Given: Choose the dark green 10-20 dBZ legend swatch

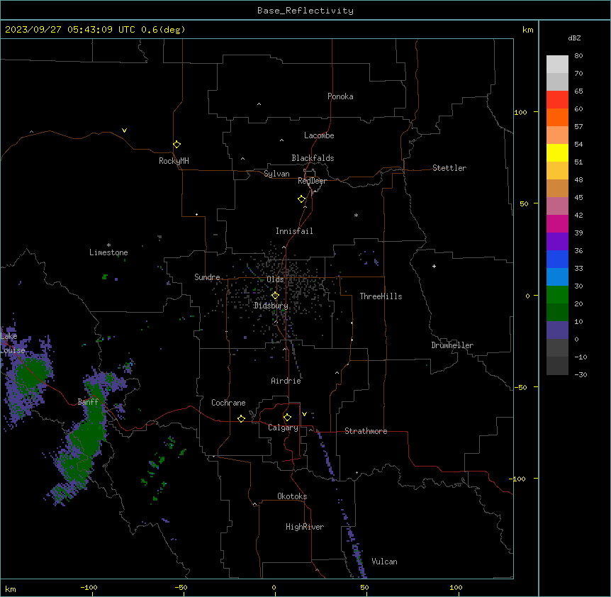Looking at the screenshot, I should click(557, 313).
